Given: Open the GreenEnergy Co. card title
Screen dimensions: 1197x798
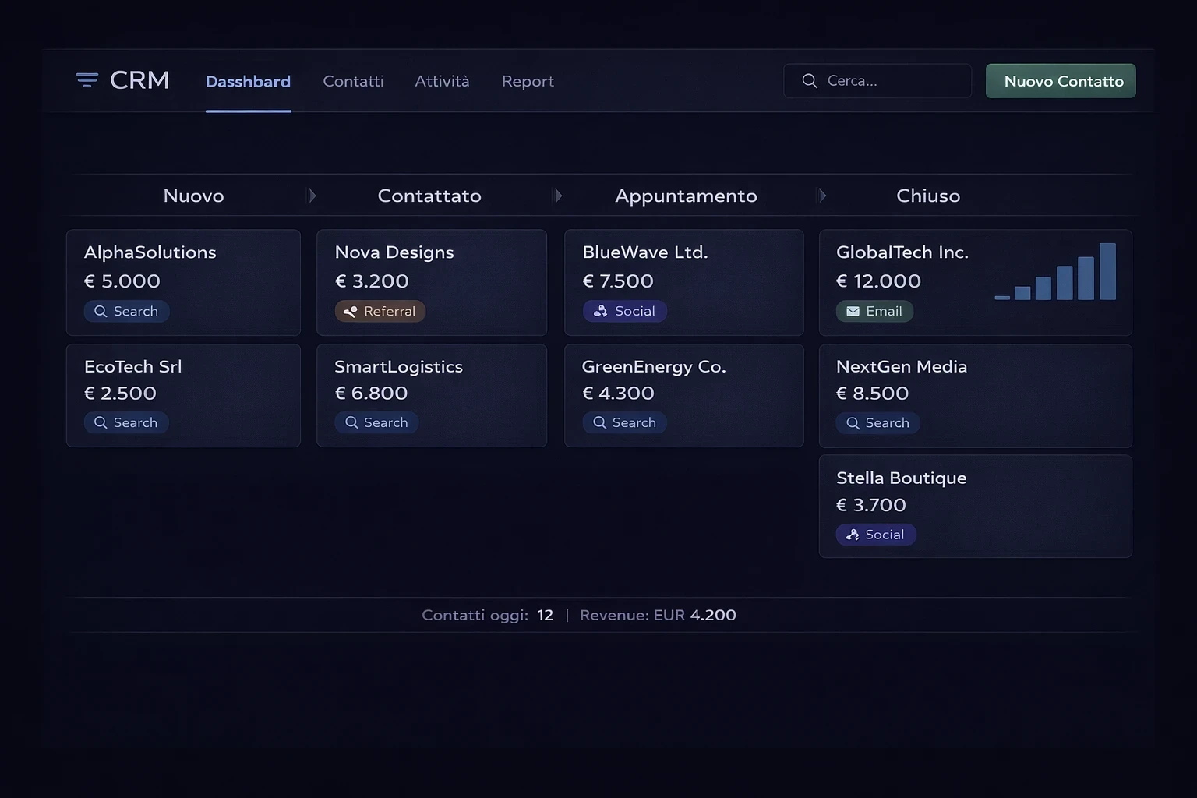Looking at the screenshot, I should [654, 367].
